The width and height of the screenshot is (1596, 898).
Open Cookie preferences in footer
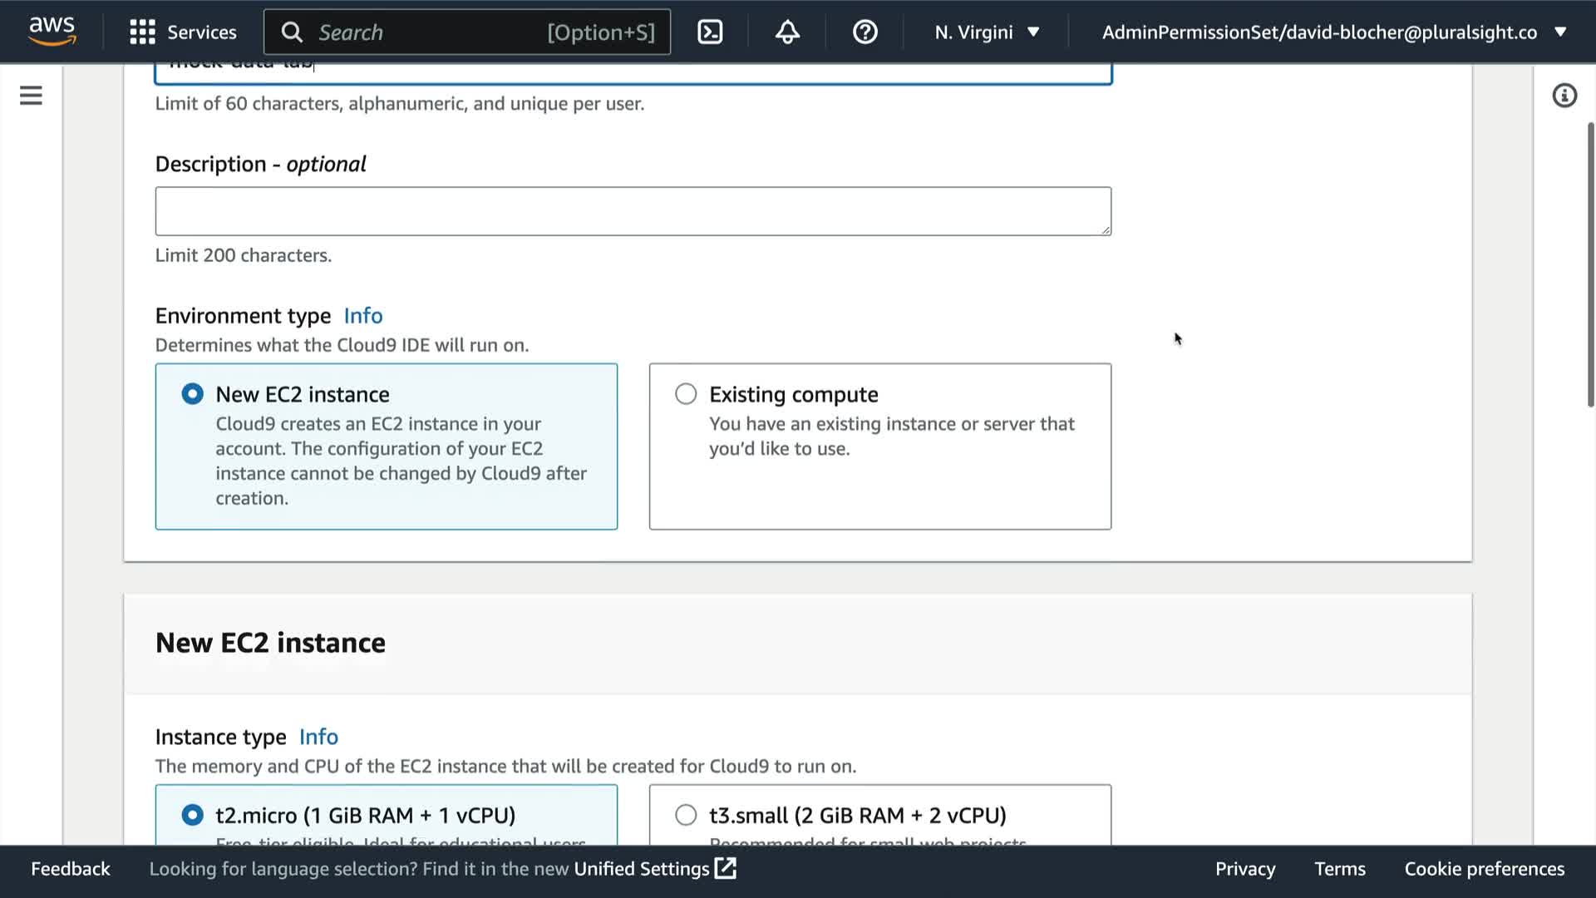[1484, 869]
